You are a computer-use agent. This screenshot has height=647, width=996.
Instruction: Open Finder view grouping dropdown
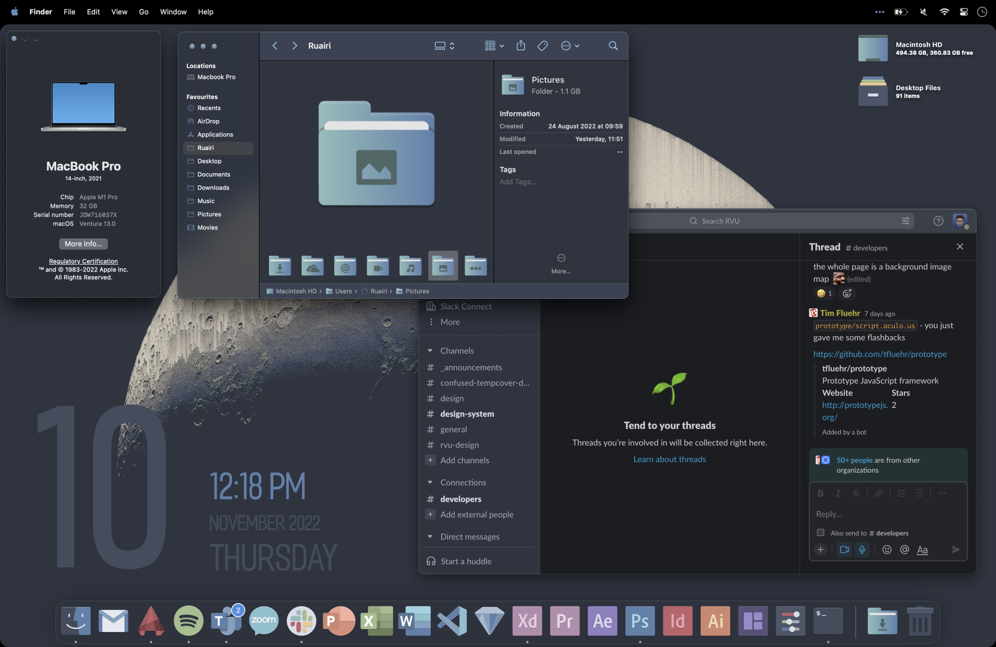tap(494, 46)
